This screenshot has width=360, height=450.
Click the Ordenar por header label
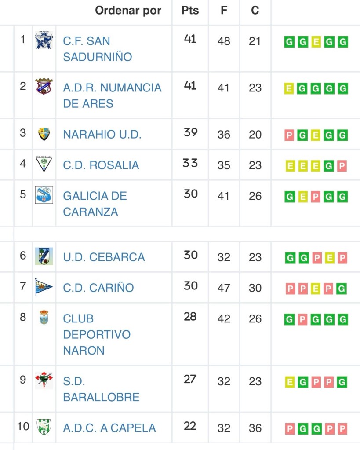pyautogui.click(x=128, y=11)
